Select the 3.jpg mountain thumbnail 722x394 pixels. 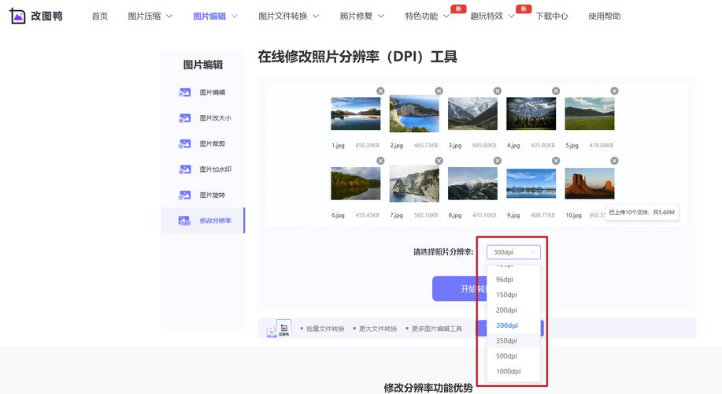(472, 113)
